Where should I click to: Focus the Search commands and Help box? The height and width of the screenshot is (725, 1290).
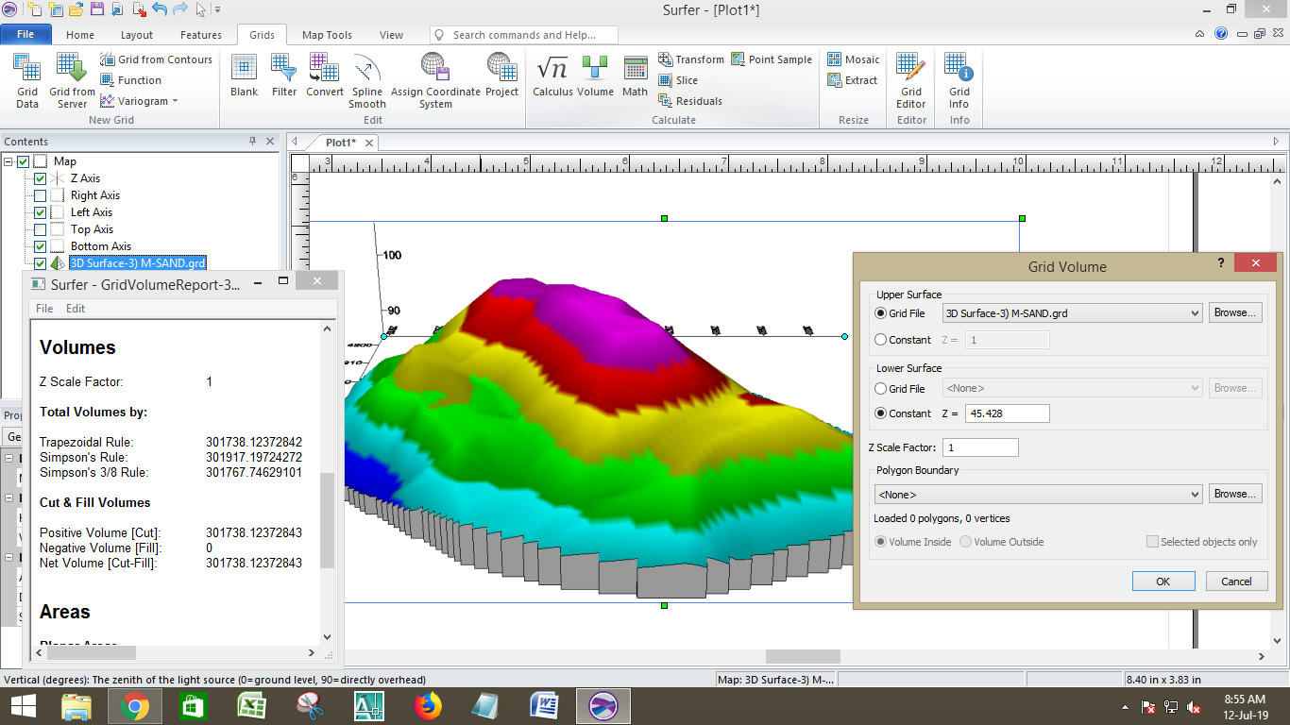point(524,35)
